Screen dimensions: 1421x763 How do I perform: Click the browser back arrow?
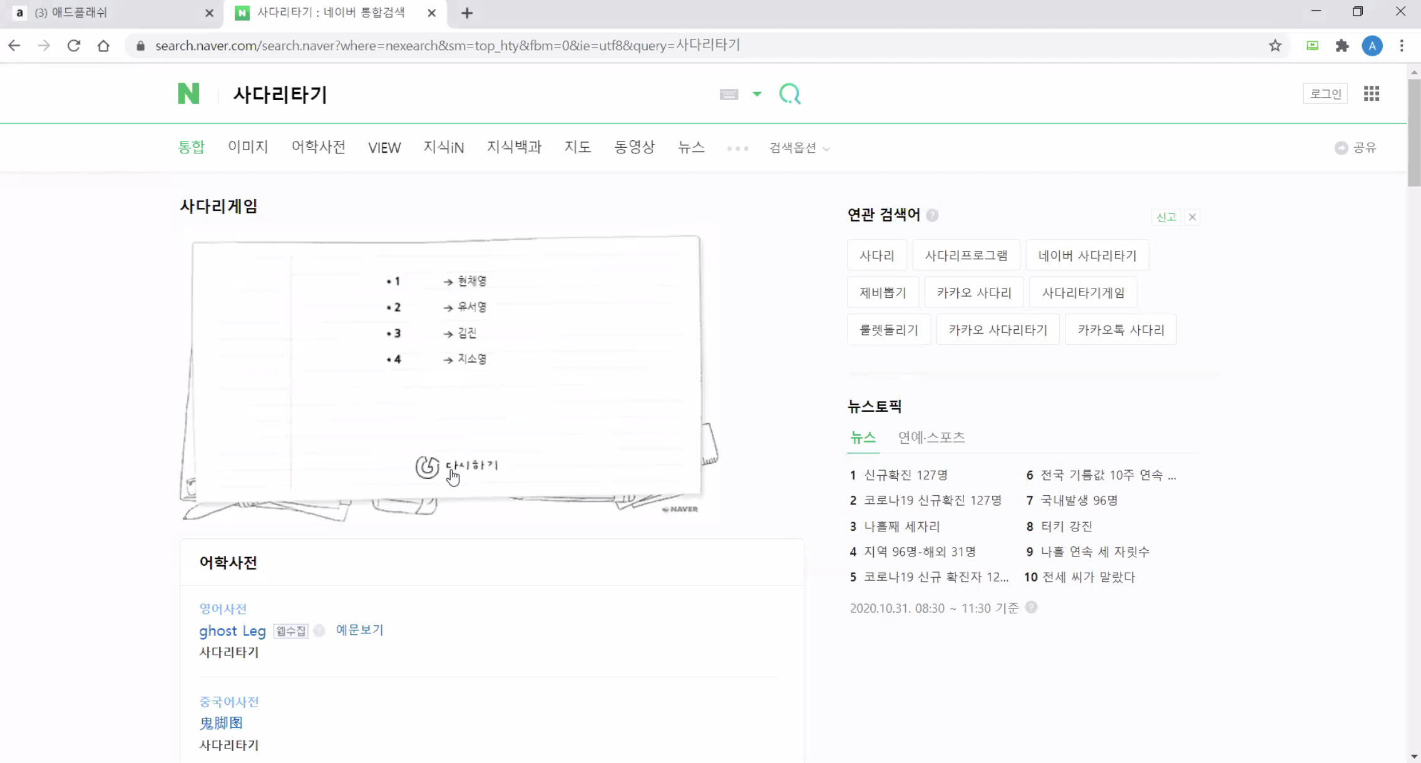(14, 45)
